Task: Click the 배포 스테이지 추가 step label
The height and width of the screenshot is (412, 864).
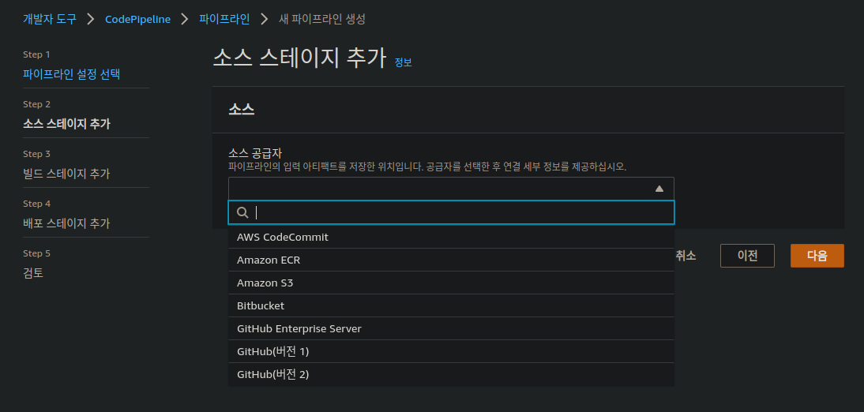Action: [66, 223]
